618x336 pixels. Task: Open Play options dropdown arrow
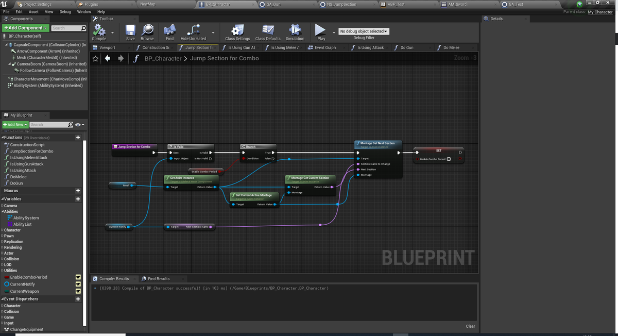pyautogui.click(x=333, y=32)
